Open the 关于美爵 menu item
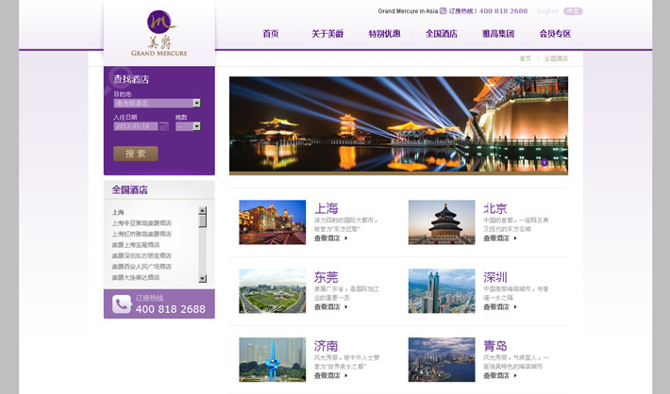 pos(327,34)
